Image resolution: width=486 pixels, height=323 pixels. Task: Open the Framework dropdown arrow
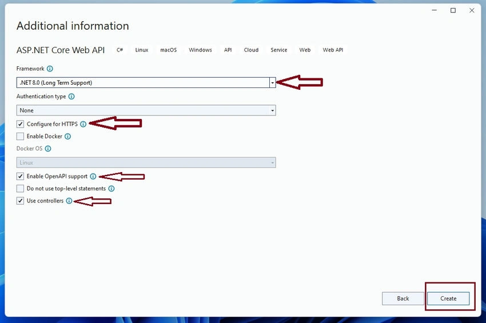[x=272, y=83]
